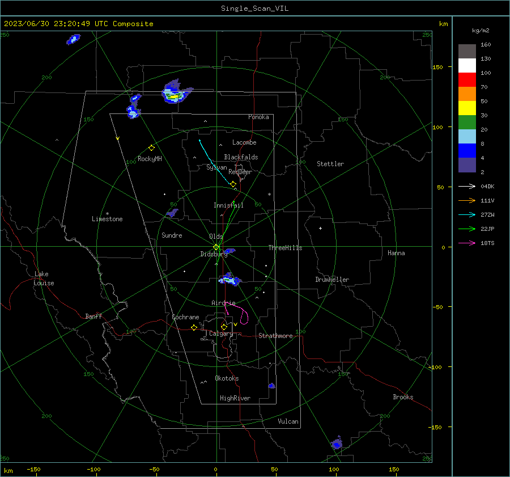This screenshot has width=510, height=477.
Task: Click the yellow diamond marker above Calgary
Action: coord(224,327)
